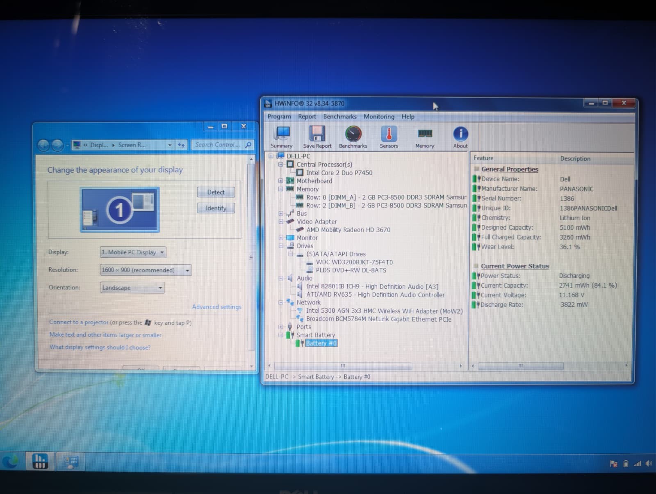Screen dimensions: 656x494
Task: Expand the Motherboard tree node
Action: (281, 181)
